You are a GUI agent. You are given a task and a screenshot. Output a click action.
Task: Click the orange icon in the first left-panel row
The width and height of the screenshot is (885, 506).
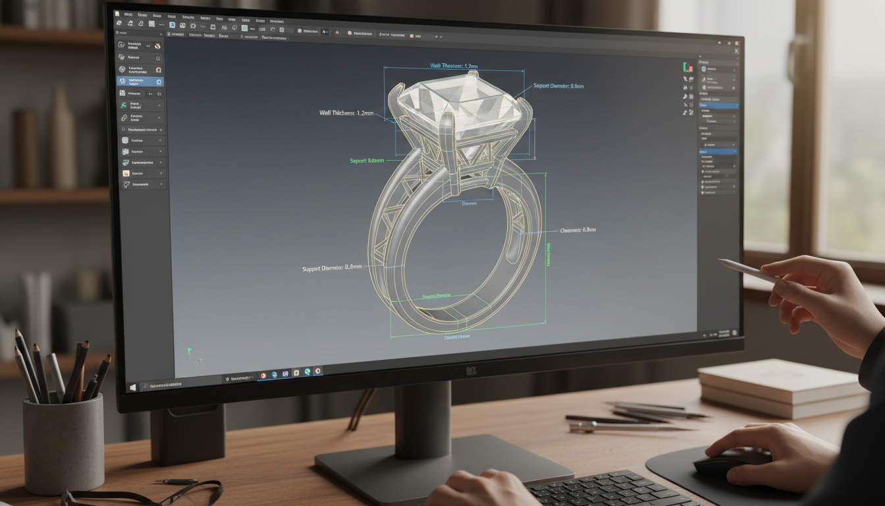coord(157,46)
